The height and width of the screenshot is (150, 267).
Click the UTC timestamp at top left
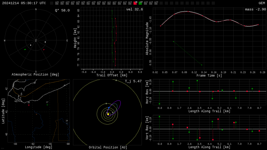pos(24,3)
